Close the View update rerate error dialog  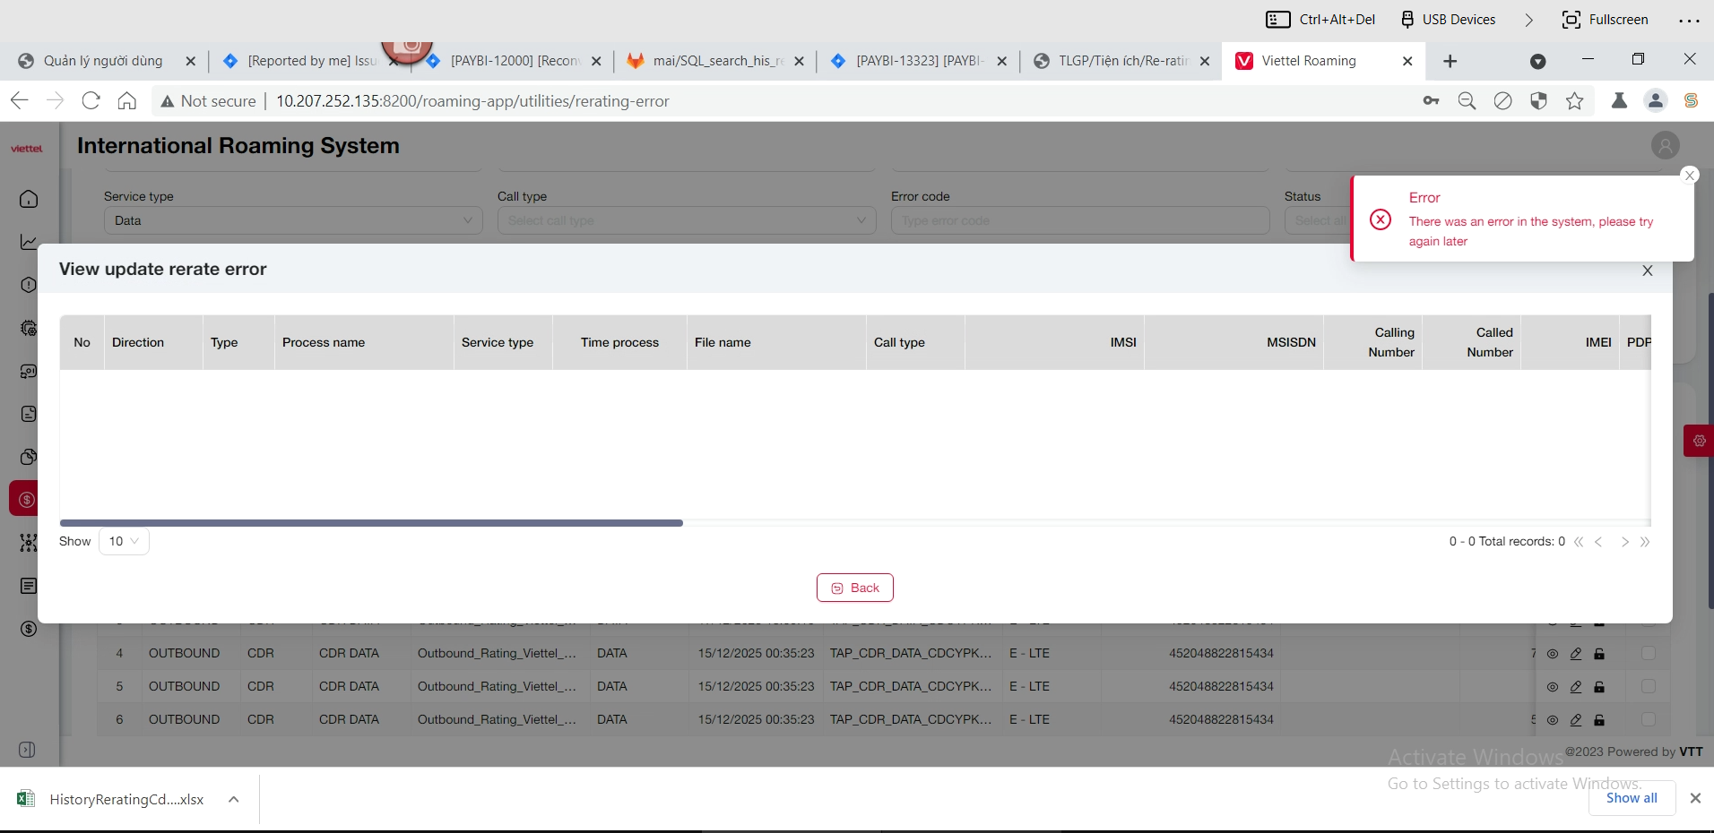click(x=1647, y=271)
